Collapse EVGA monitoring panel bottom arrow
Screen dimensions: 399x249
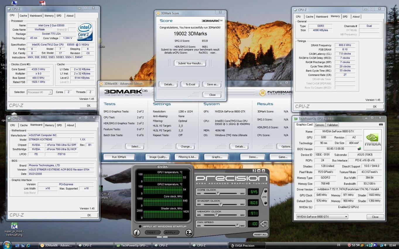click(x=162, y=237)
